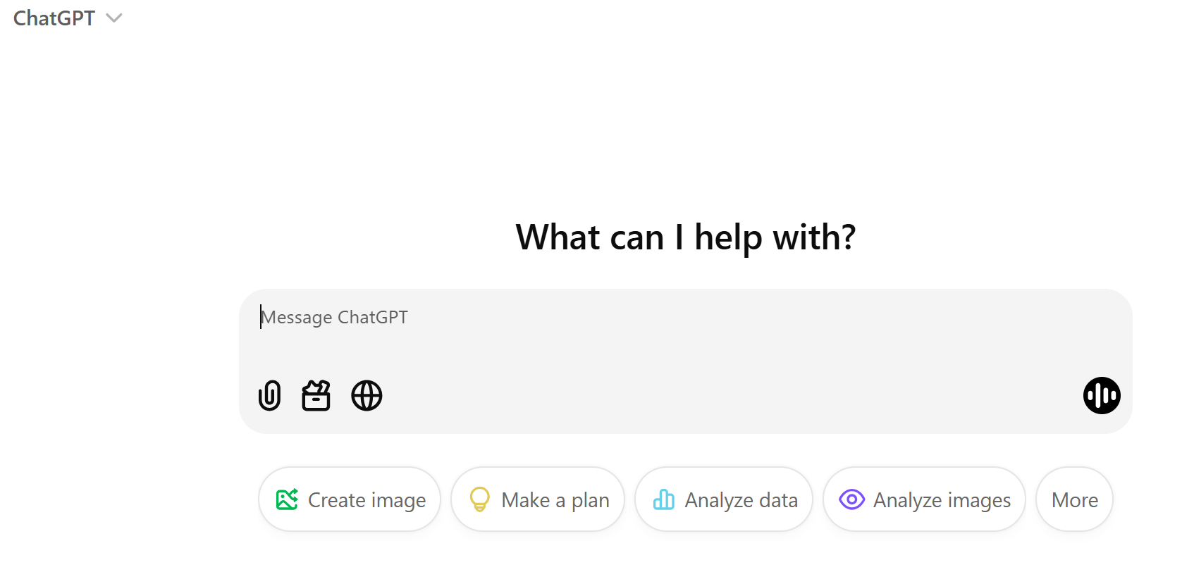
Task: Select the Analyze images suggestion pill
Action: [923, 499]
